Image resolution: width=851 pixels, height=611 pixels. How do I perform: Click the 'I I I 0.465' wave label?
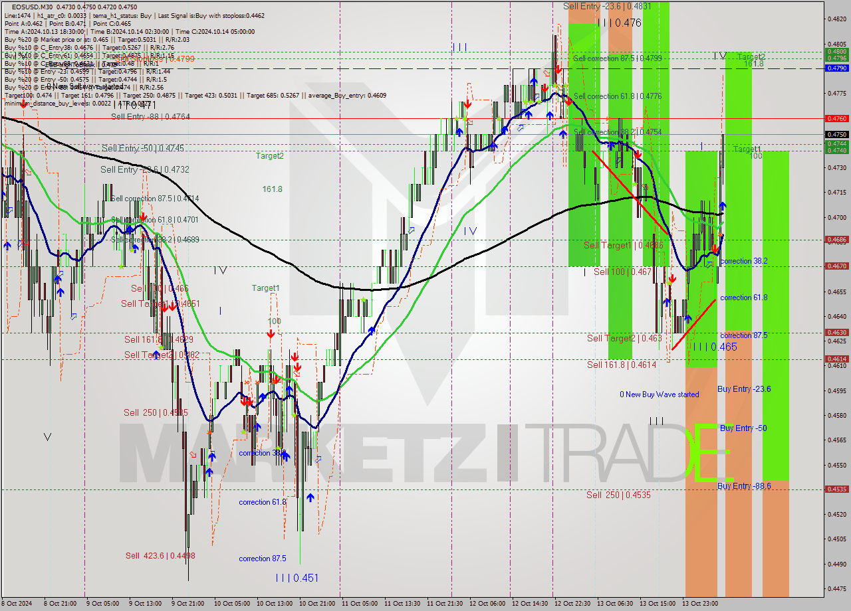pos(714,347)
